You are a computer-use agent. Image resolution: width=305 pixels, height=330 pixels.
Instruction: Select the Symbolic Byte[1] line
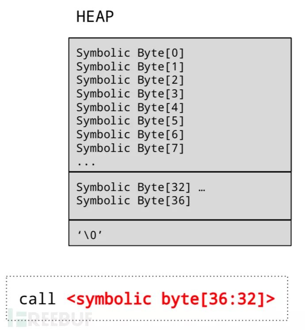click(x=130, y=67)
